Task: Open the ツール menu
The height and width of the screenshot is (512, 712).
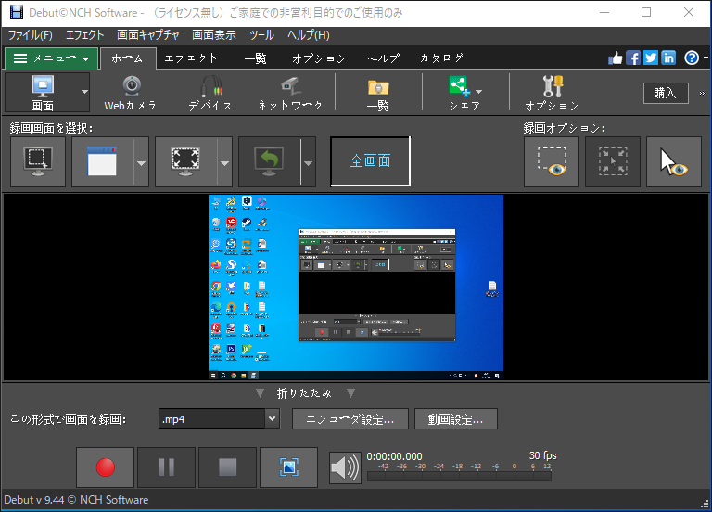Action: (261, 35)
